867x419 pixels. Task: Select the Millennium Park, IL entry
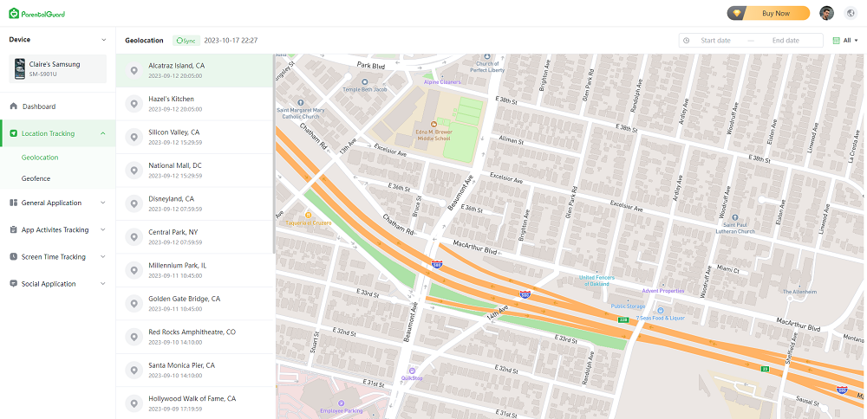[x=195, y=270]
